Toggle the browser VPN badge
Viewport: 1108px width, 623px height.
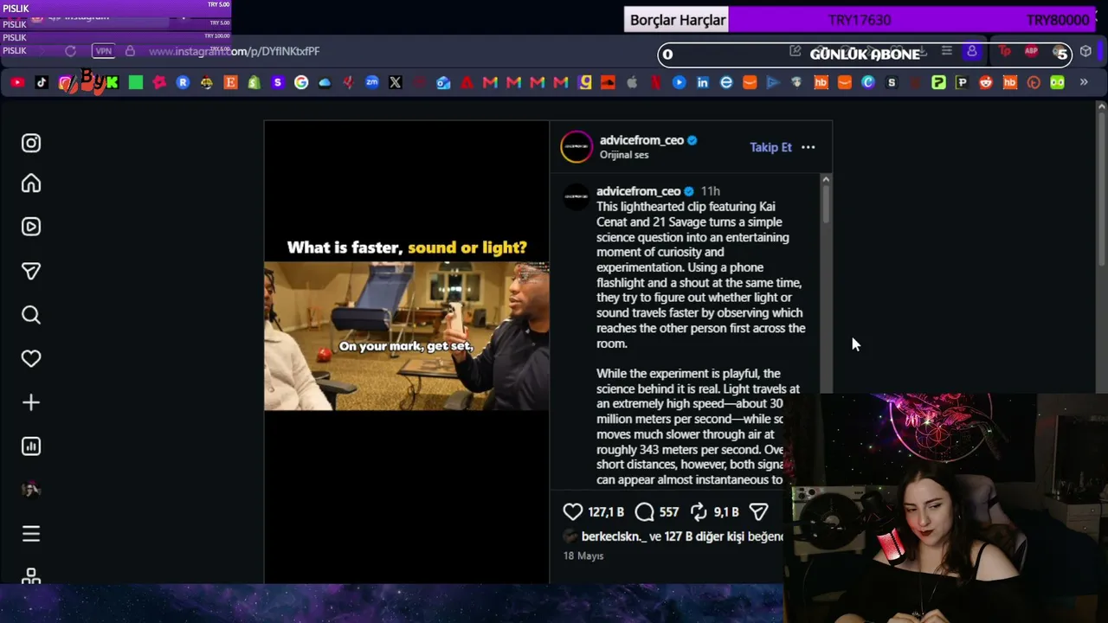coord(104,51)
